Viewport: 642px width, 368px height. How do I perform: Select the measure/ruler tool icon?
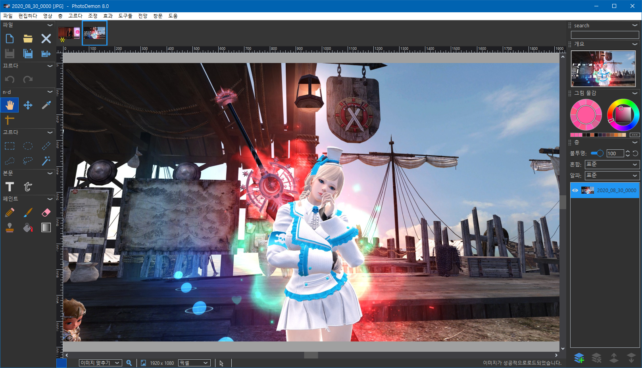tap(10, 119)
